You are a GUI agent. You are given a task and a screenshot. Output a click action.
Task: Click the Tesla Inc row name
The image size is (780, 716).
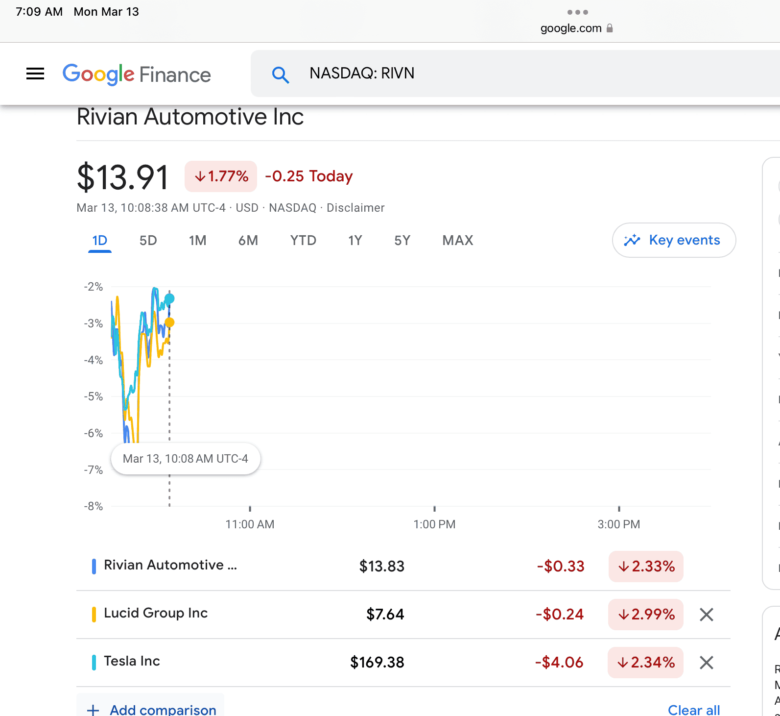click(x=132, y=661)
